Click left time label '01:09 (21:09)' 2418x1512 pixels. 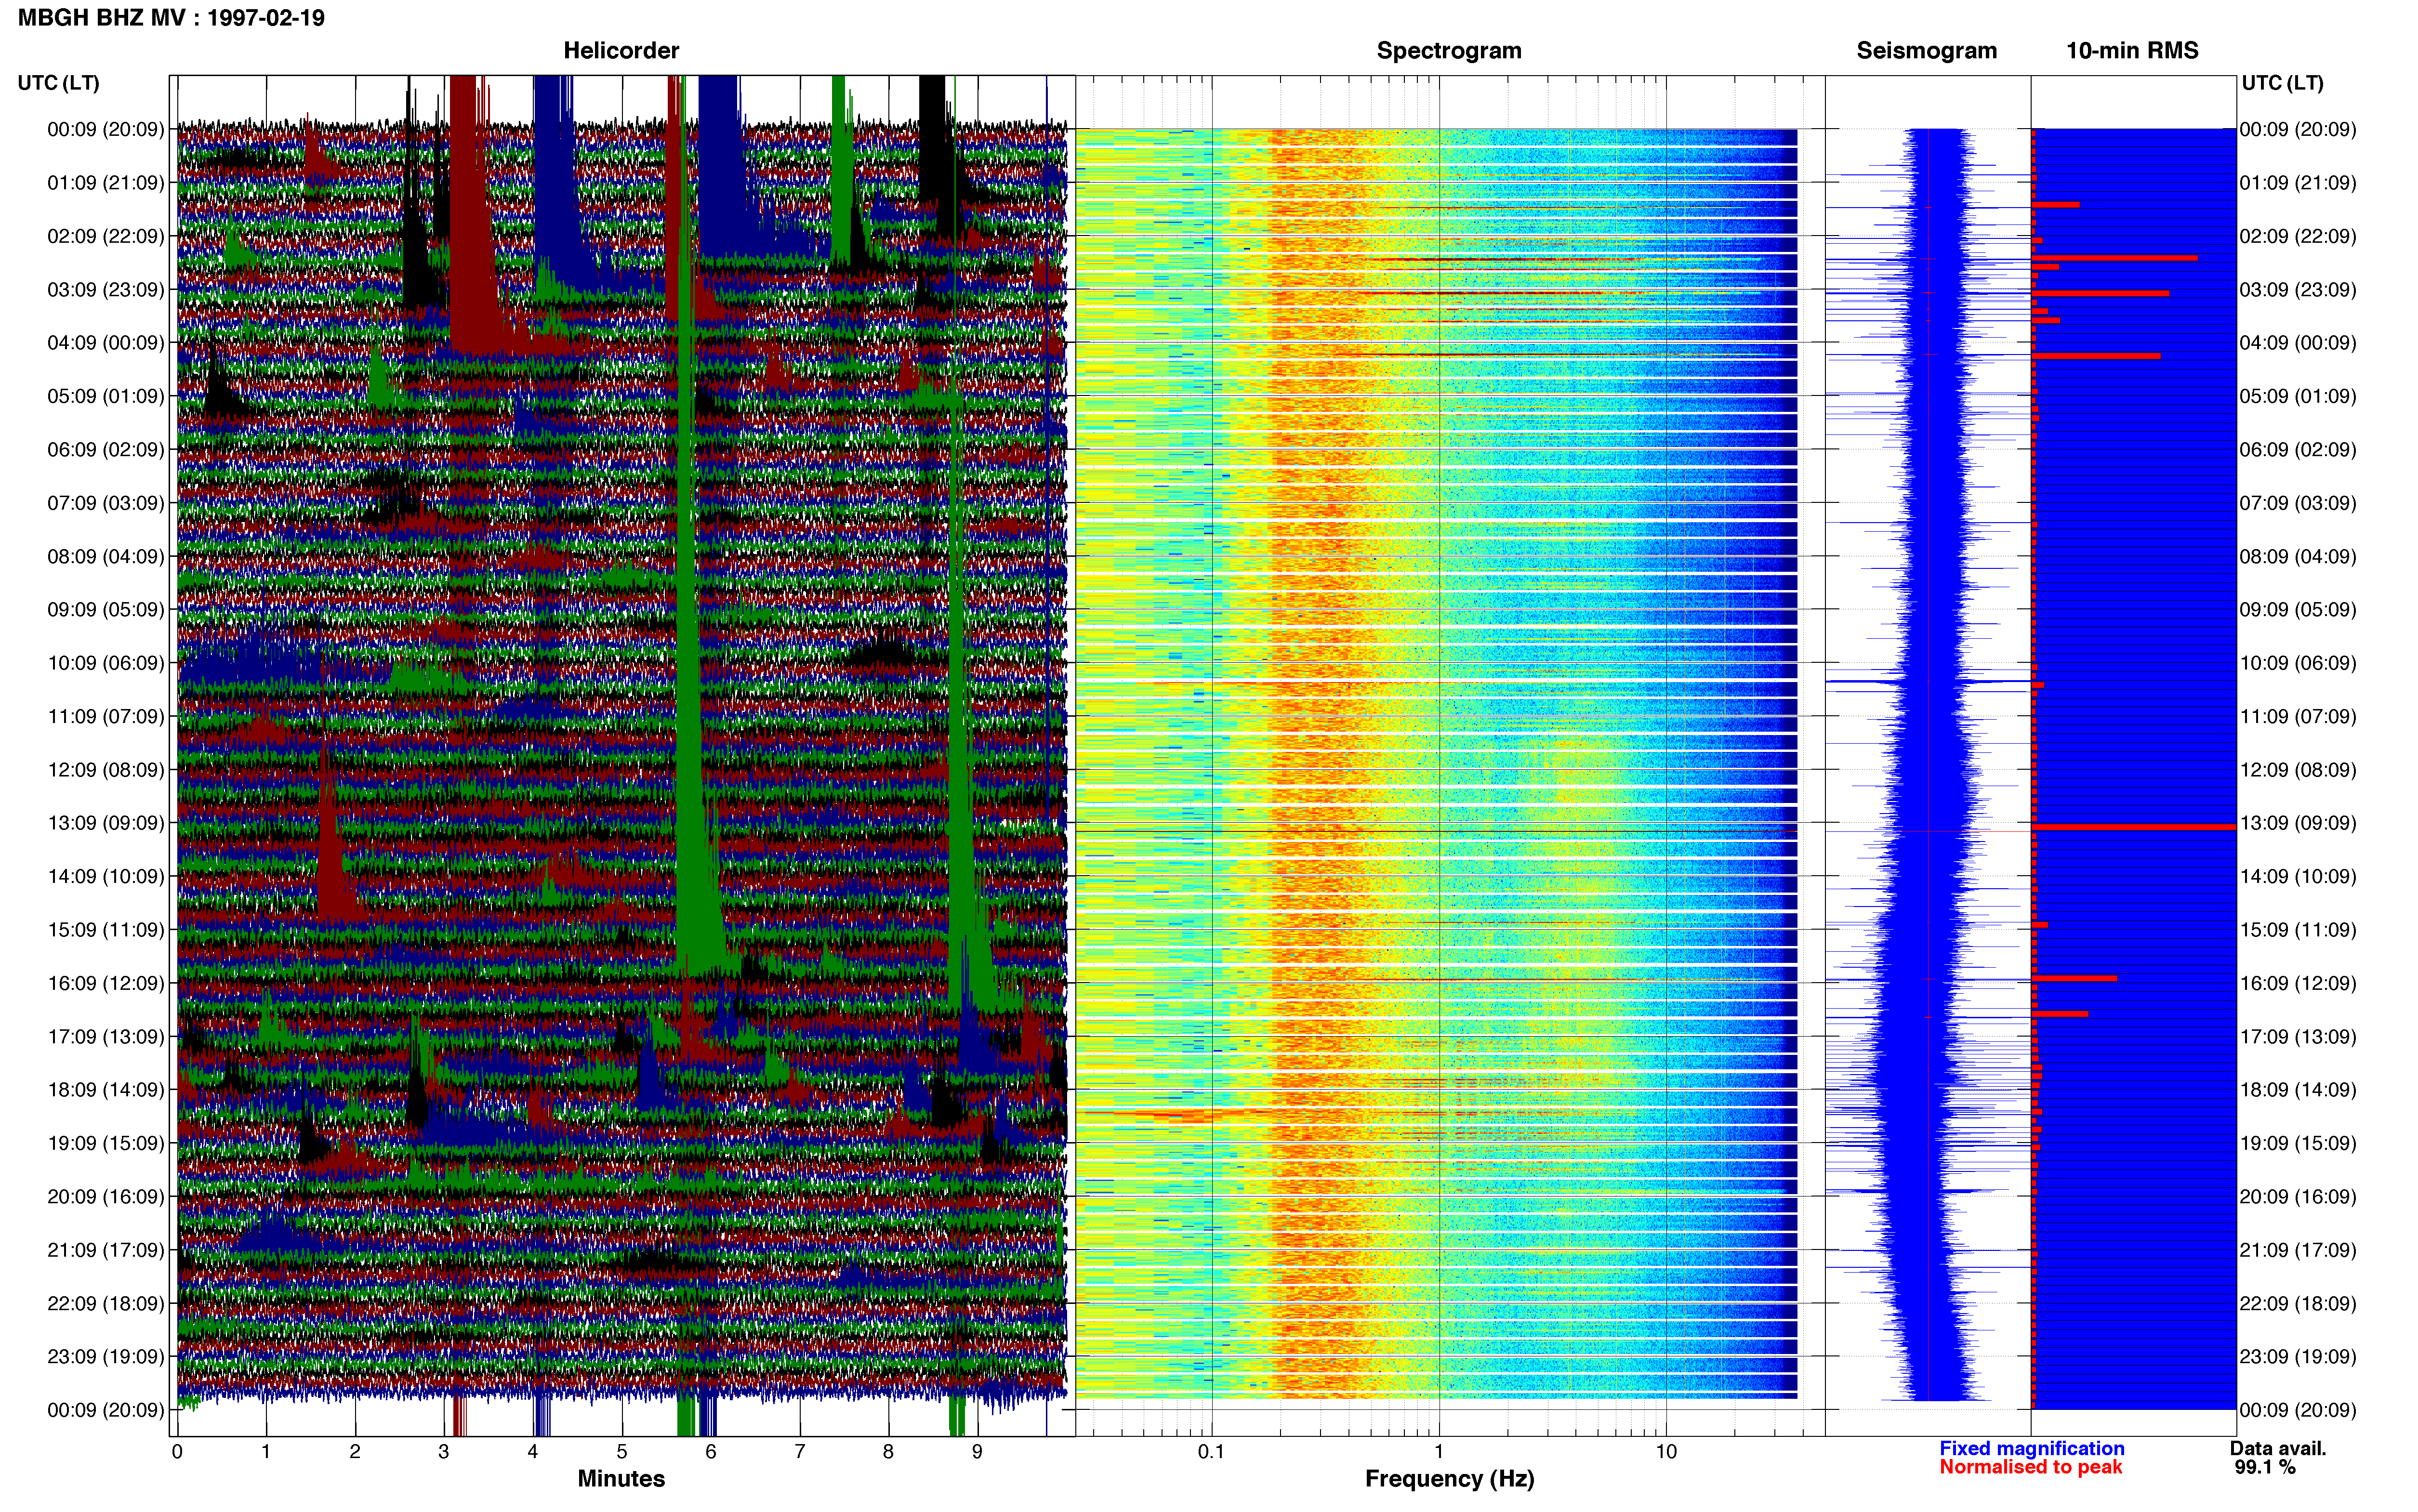(106, 183)
